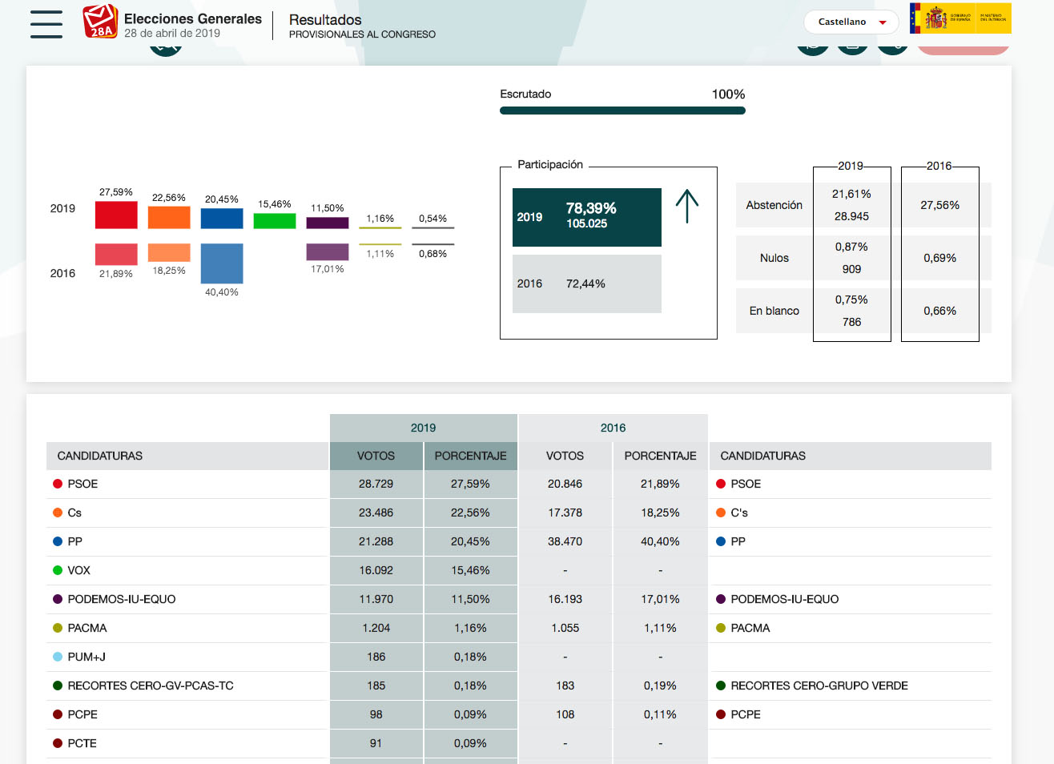Click the purple dot beside left PODEMOS-IU-EQUO

[58, 599]
